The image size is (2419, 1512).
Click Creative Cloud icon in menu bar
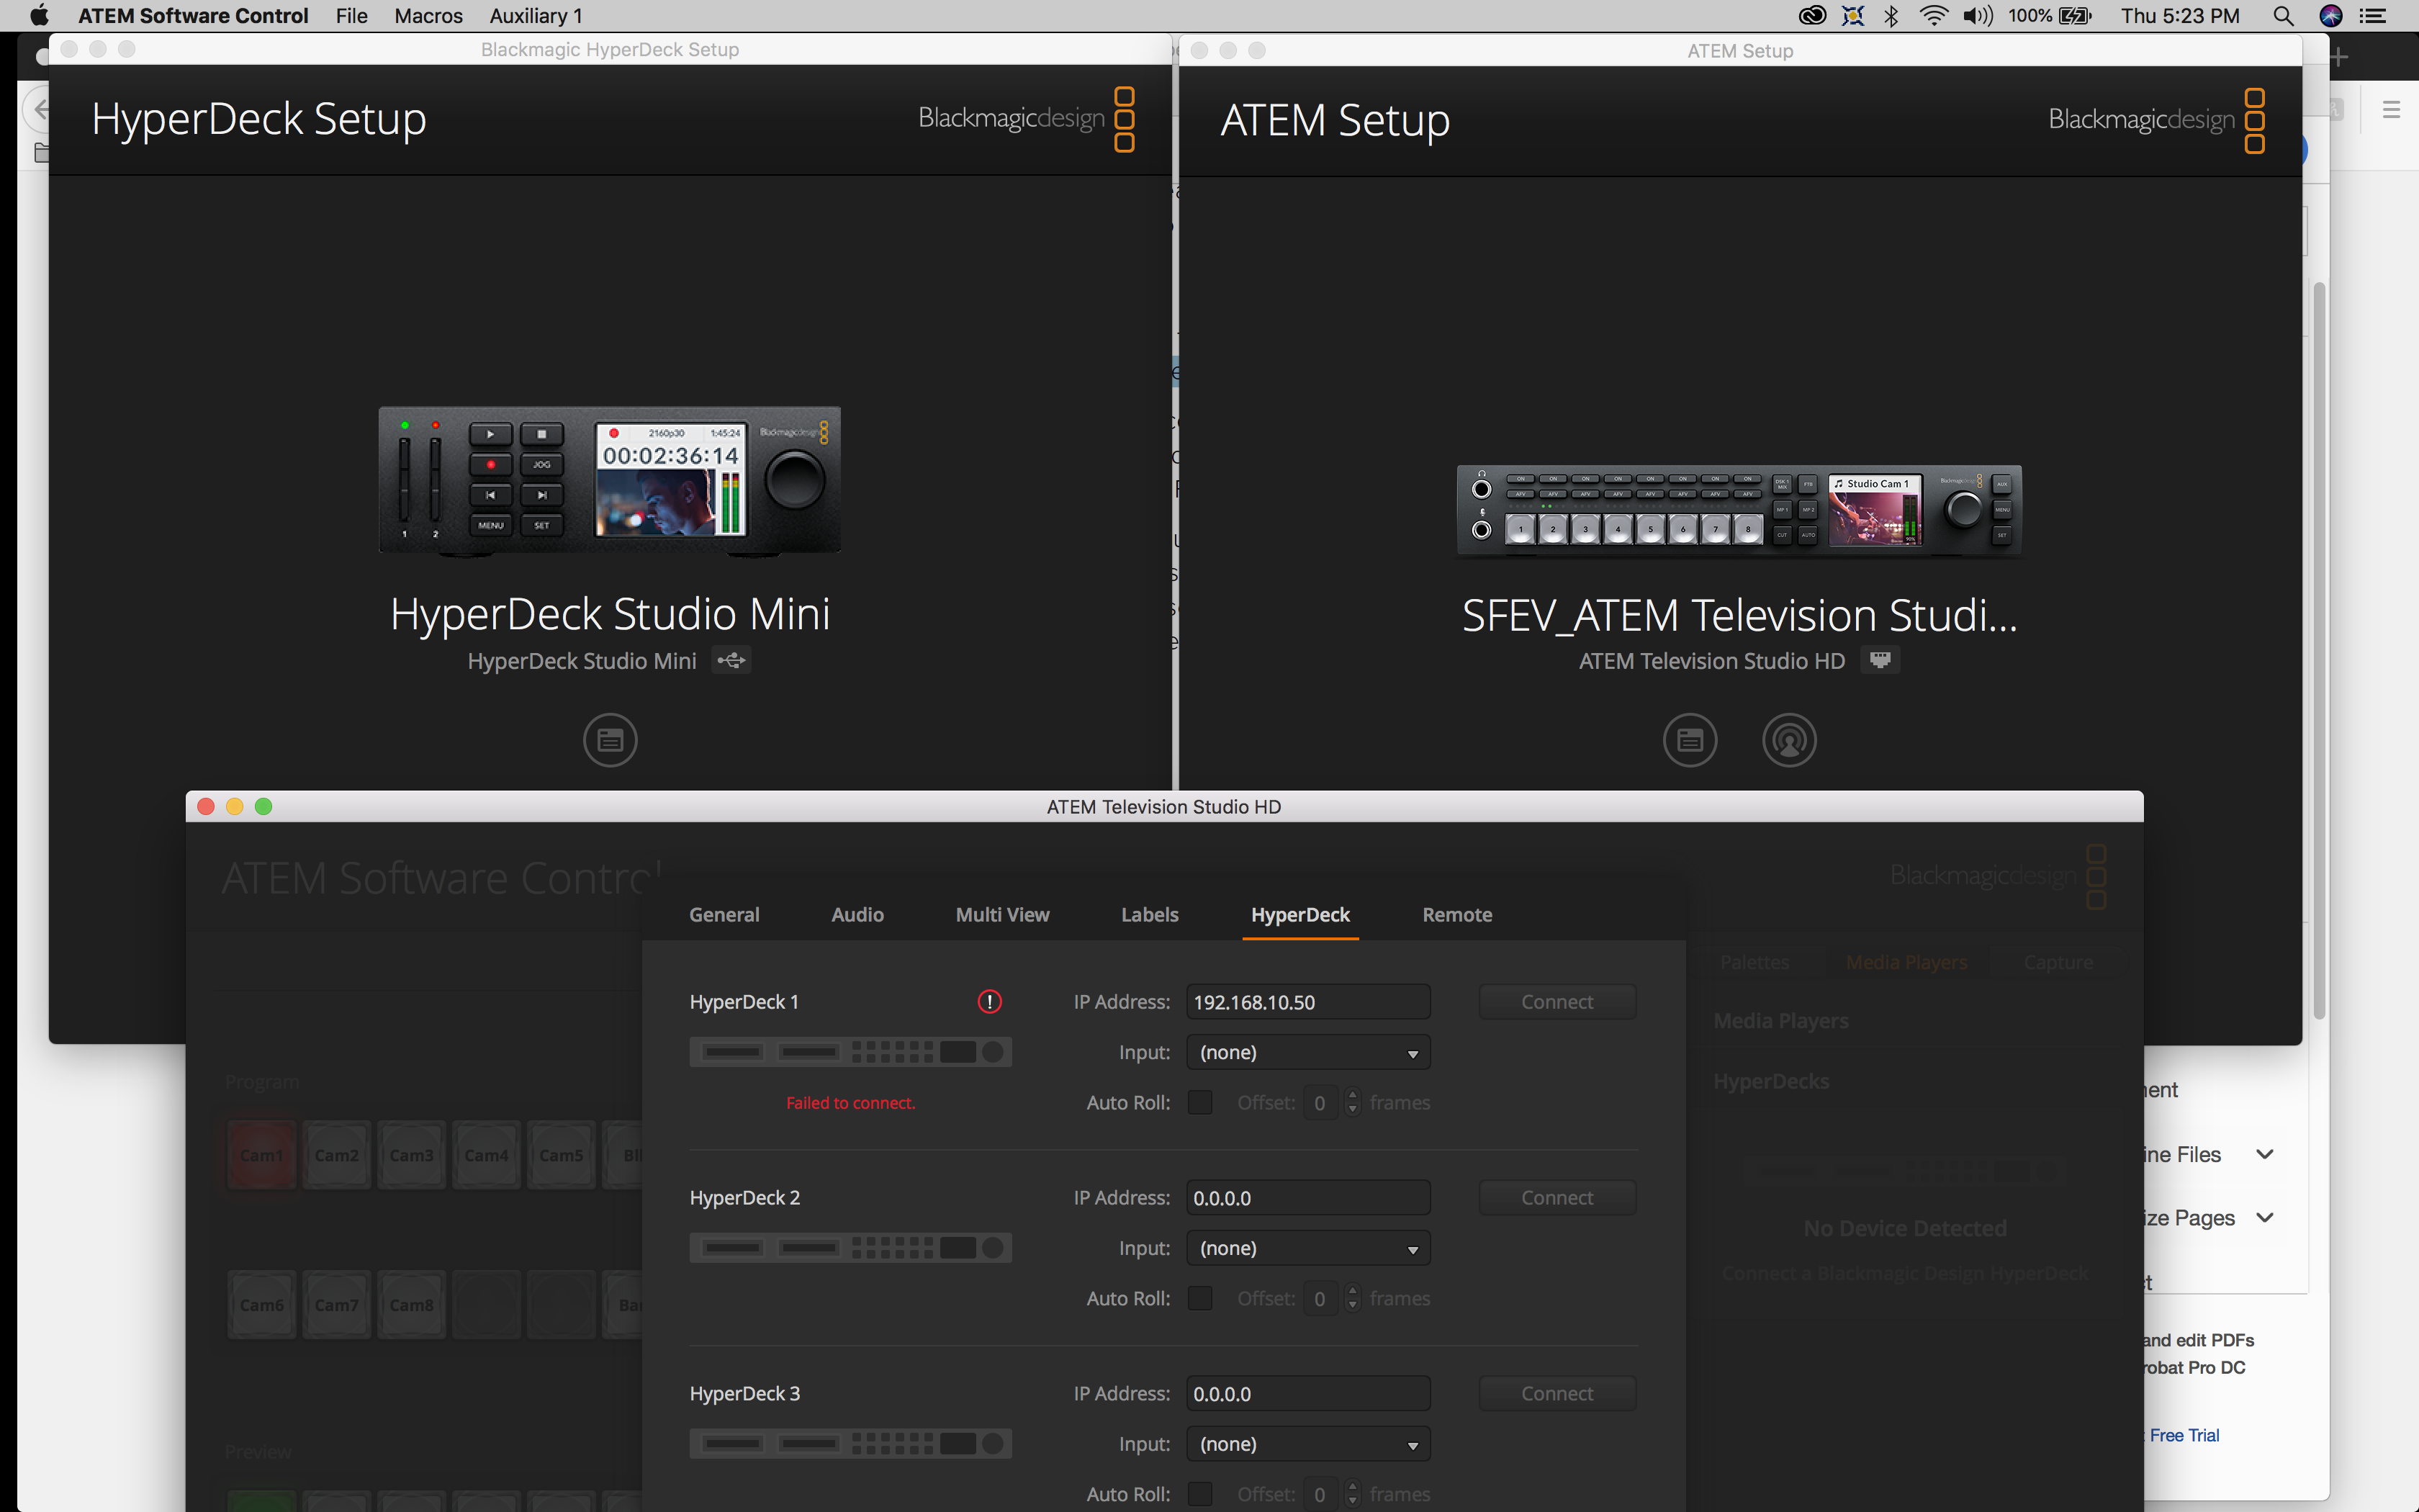[1812, 16]
